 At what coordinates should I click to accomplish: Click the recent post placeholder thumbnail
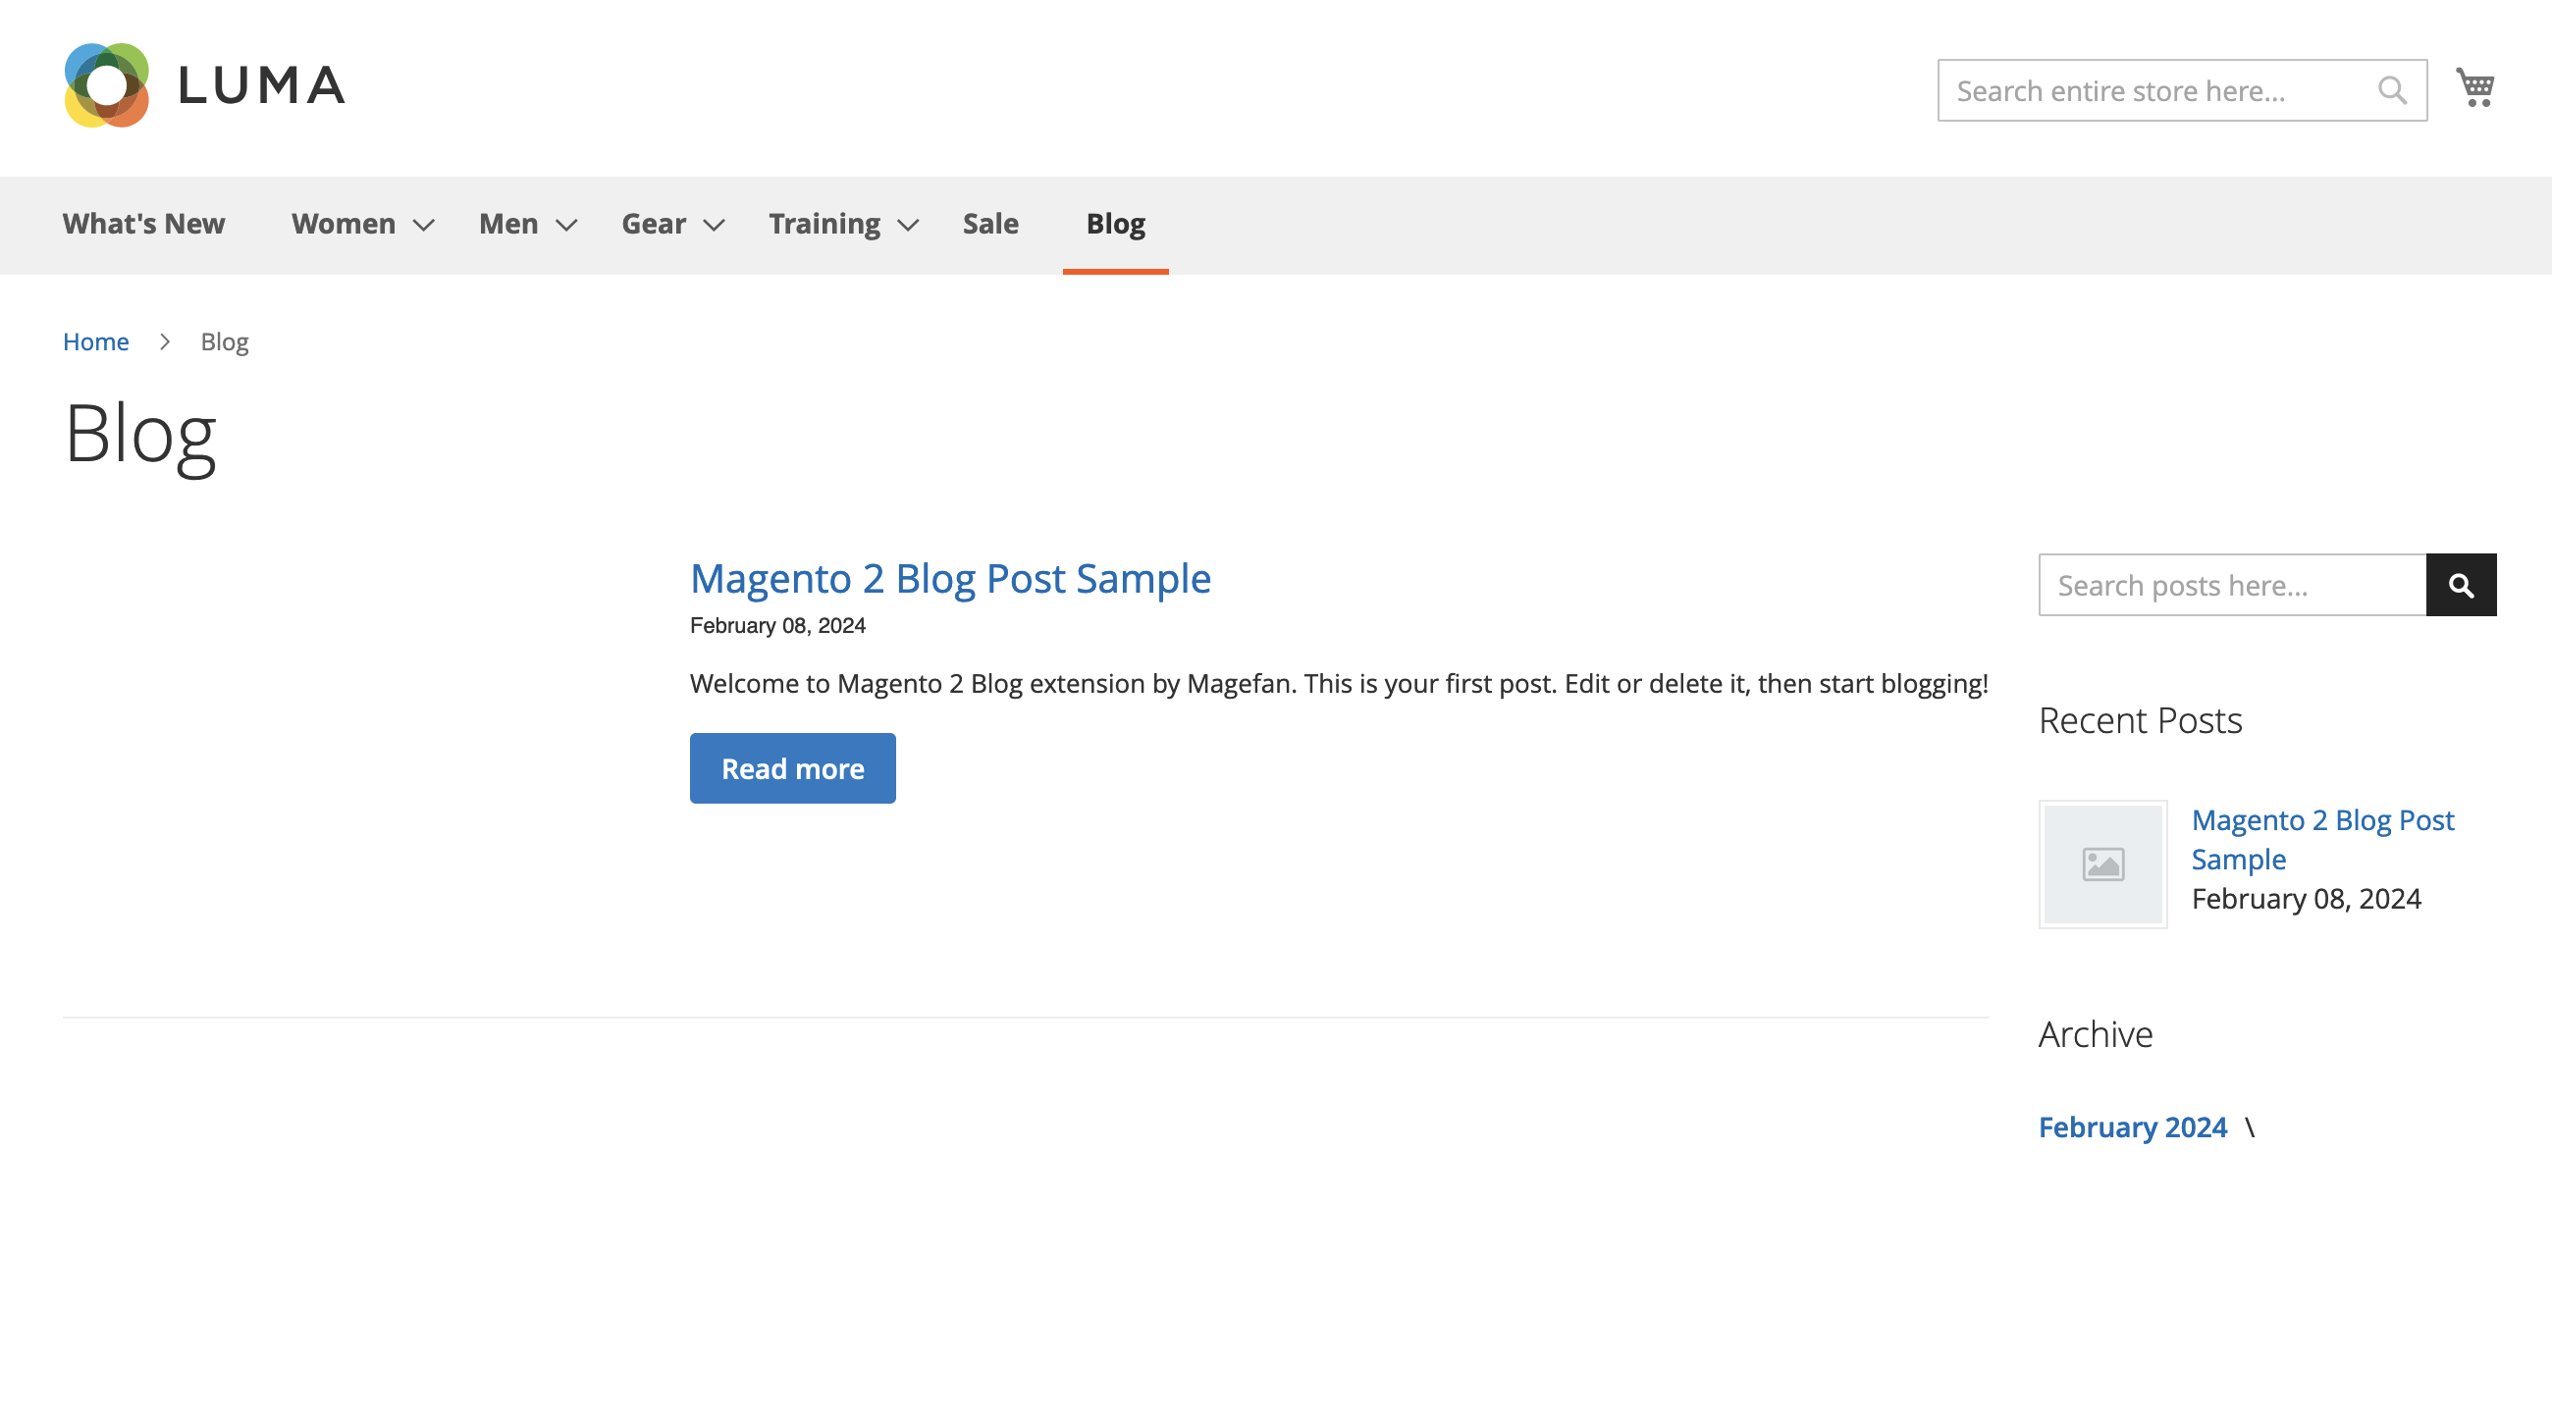[x=2102, y=864]
